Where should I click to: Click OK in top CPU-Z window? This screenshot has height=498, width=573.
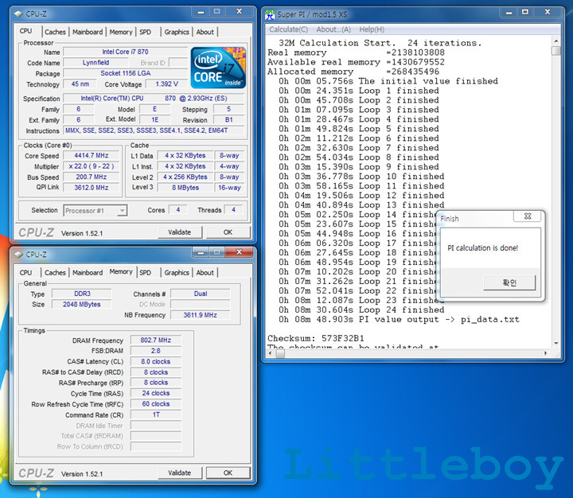(228, 232)
